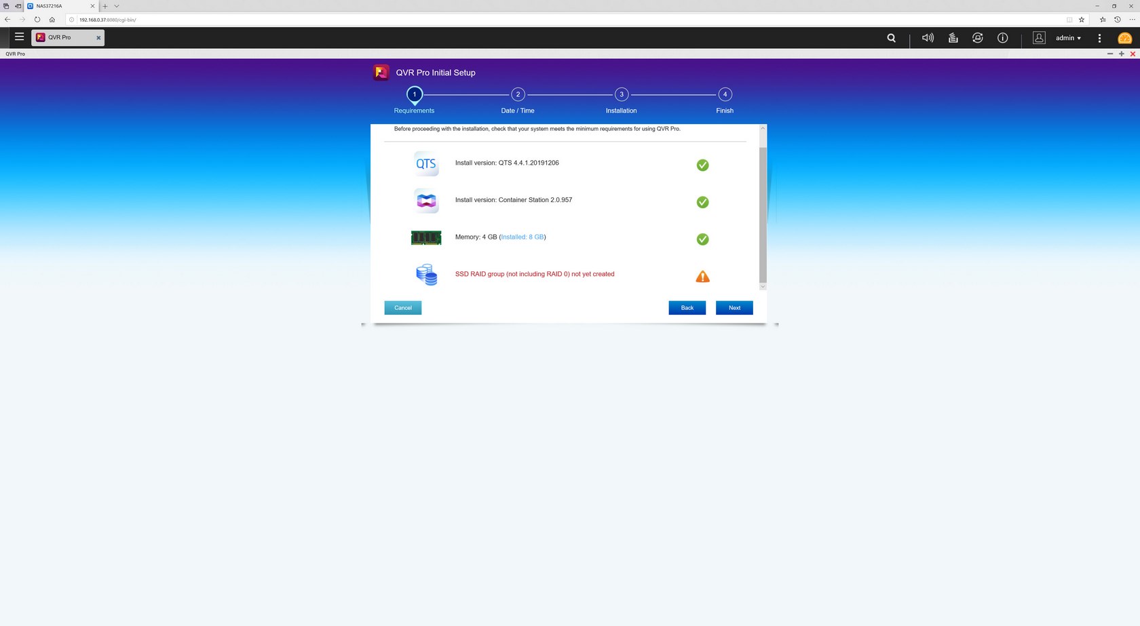Close QVR Pro window with red X
1140x626 pixels.
1133,54
